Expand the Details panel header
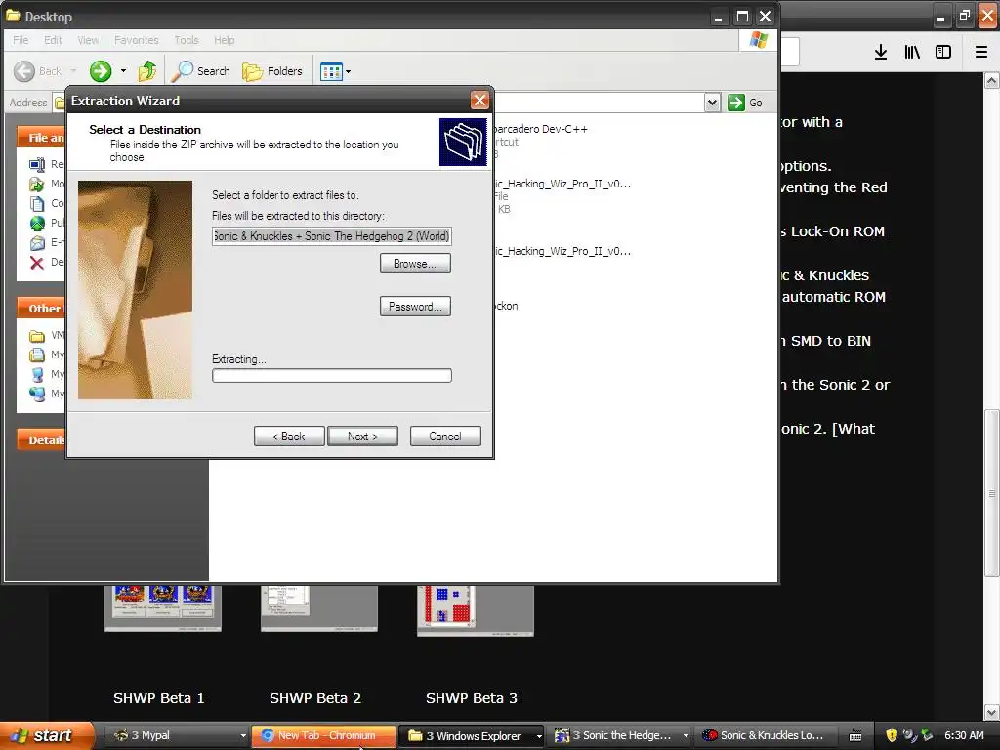The height and width of the screenshot is (750, 1000). coord(41,440)
